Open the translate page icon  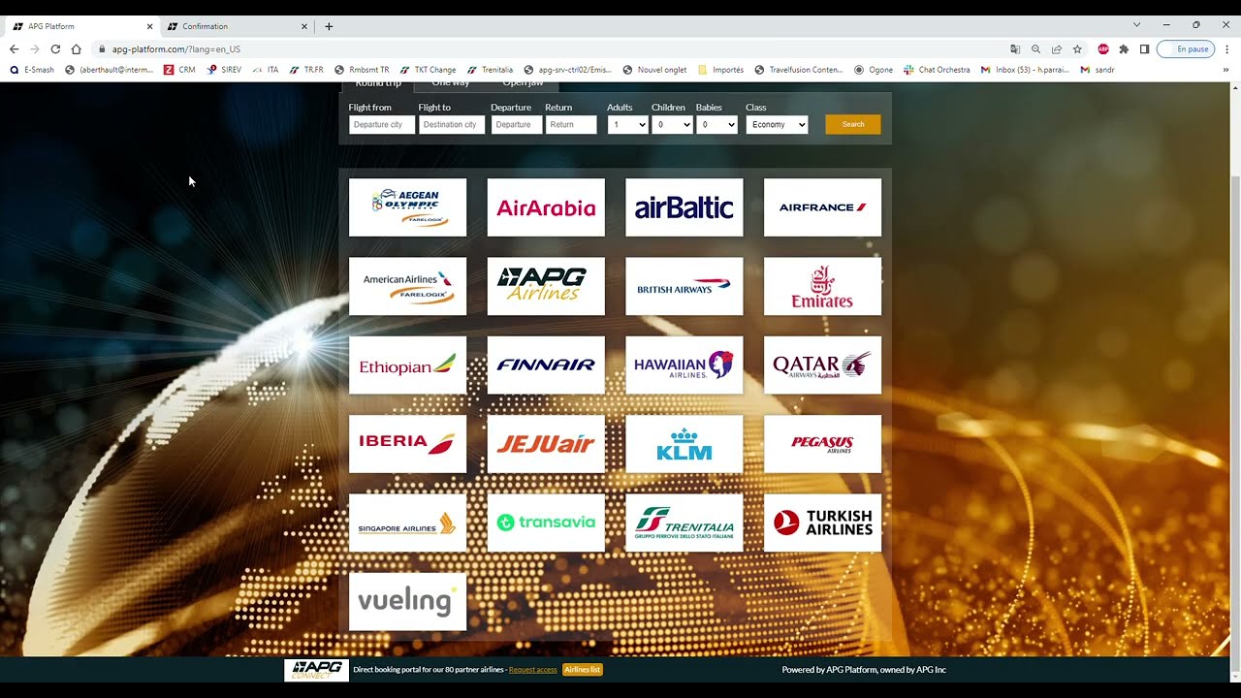[x=1015, y=48]
